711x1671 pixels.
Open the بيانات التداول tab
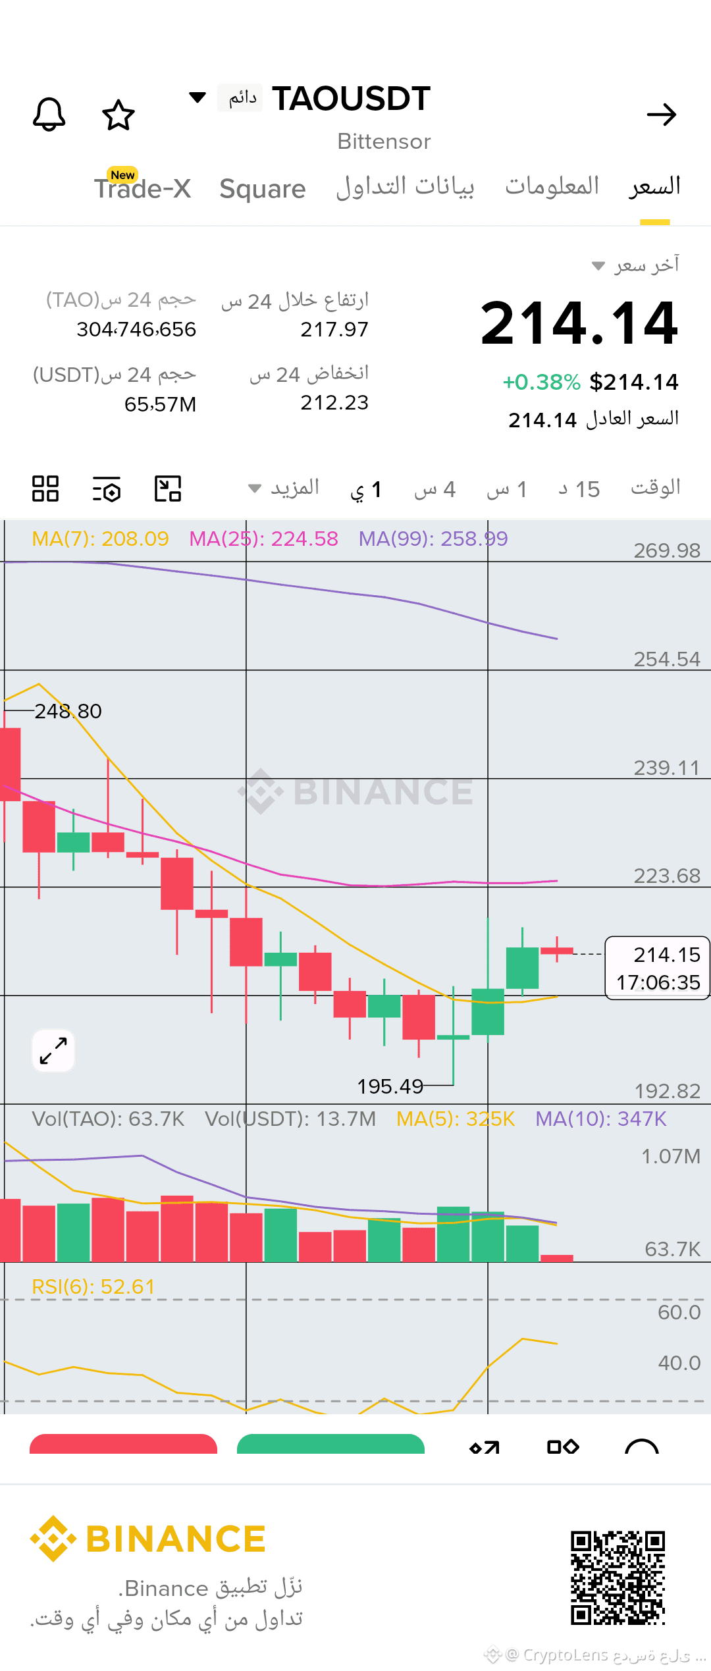[x=405, y=187]
